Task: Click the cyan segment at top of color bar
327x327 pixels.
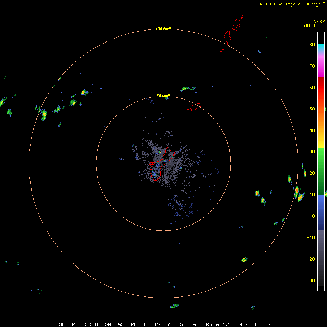Action: [321, 48]
